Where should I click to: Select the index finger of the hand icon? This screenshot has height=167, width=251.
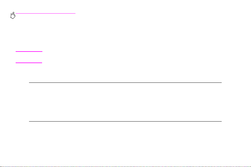(14, 13)
